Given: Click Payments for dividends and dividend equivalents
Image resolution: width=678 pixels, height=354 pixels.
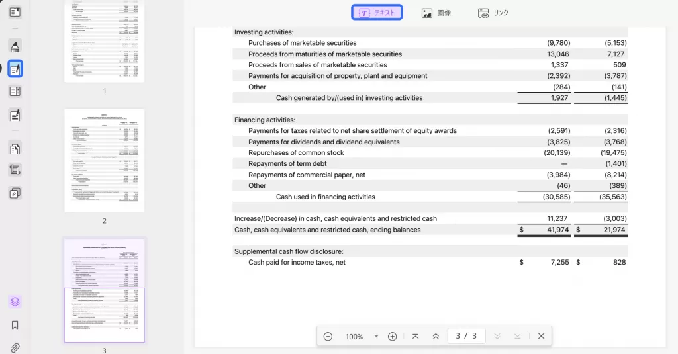Looking at the screenshot, I should coord(323,142).
